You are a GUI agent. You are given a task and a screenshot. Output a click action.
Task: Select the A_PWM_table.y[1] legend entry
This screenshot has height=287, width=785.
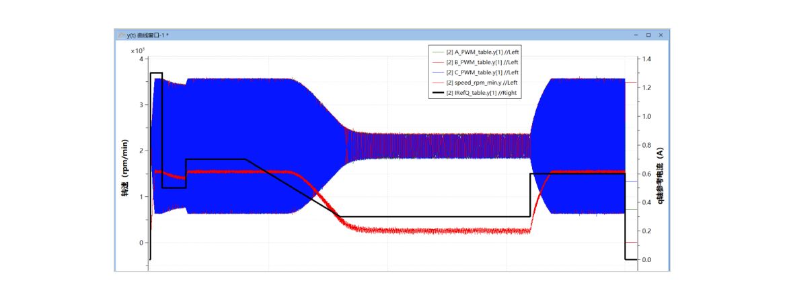(x=476, y=52)
